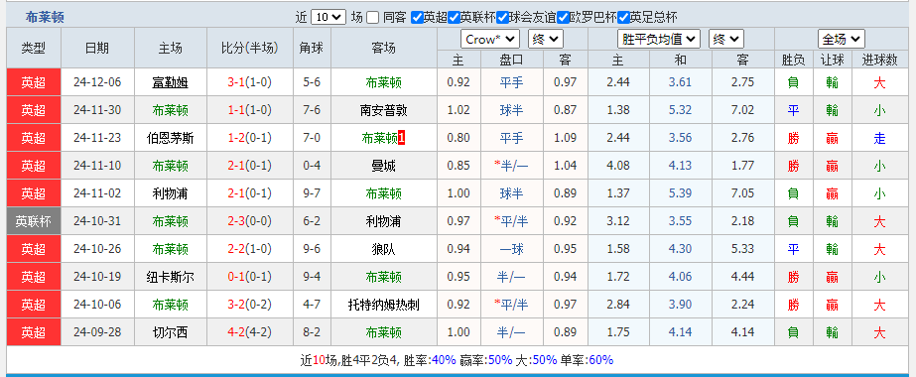The image size is (916, 377).
Task: Open the 2-3(0-0) League Cup score
Action: pyautogui.click(x=250, y=221)
